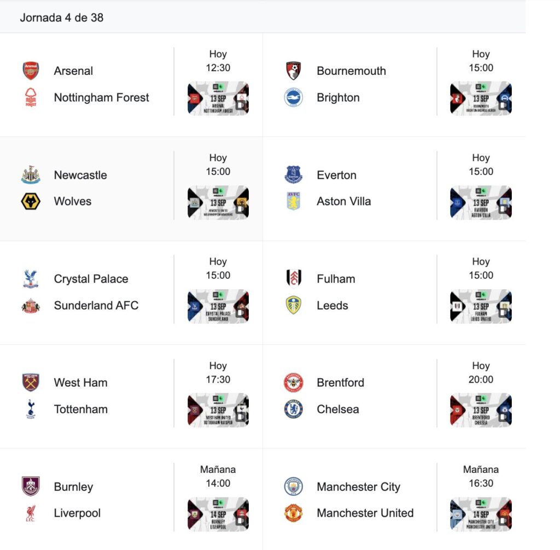Click the Wolves wolf-head logo

point(31,202)
